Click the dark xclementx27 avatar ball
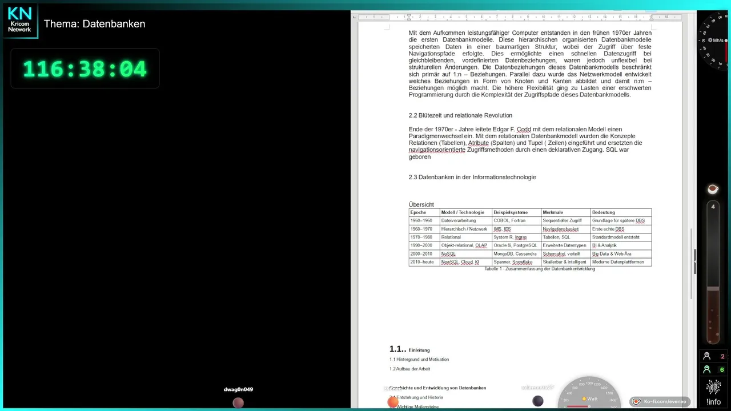 pyautogui.click(x=538, y=401)
